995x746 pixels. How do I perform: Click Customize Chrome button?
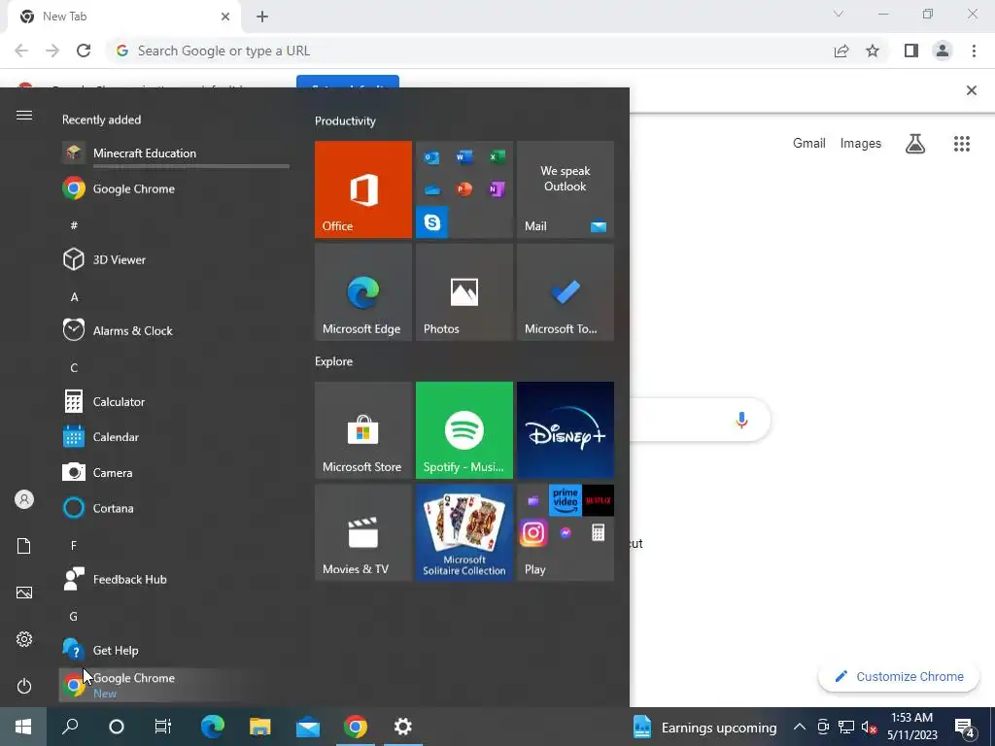point(899,676)
